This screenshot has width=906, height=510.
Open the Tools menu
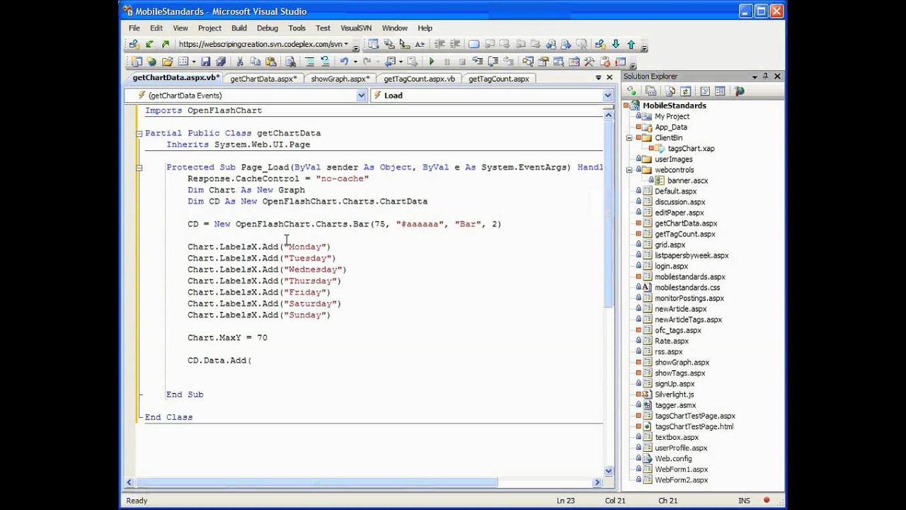[x=297, y=28]
